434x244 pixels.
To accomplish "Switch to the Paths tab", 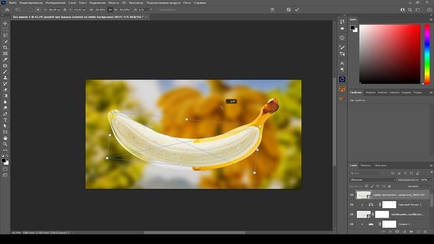I will [x=381, y=165].
